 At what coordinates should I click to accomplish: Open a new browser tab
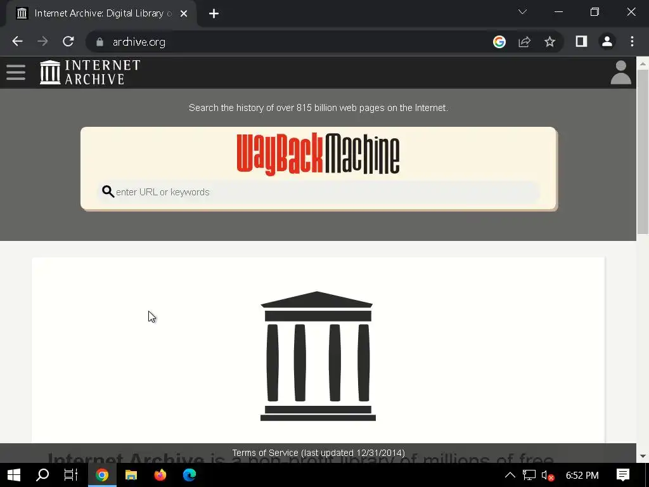pyautogui.click(x=214, y=14)
